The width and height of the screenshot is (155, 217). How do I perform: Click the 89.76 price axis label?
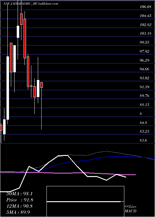[144, 96]
